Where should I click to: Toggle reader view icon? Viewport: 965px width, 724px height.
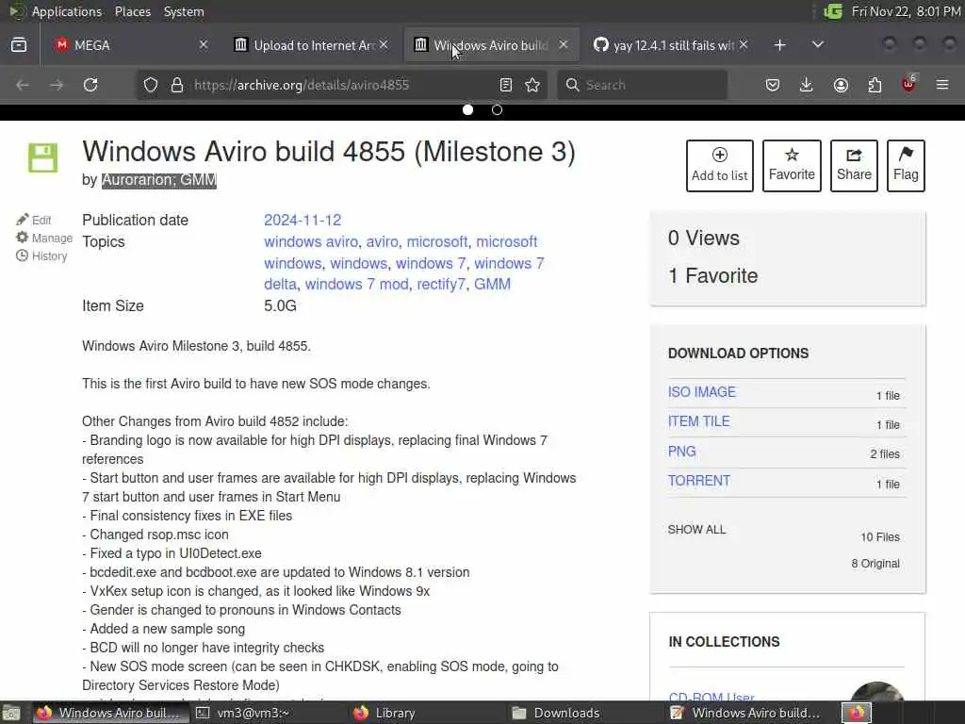pos(506,85)
